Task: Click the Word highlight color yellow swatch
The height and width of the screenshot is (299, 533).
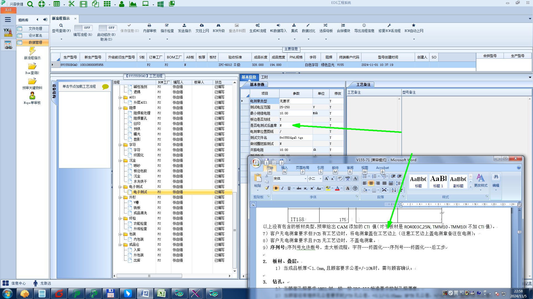Action: pyautogui.click(x=328, y=188)
